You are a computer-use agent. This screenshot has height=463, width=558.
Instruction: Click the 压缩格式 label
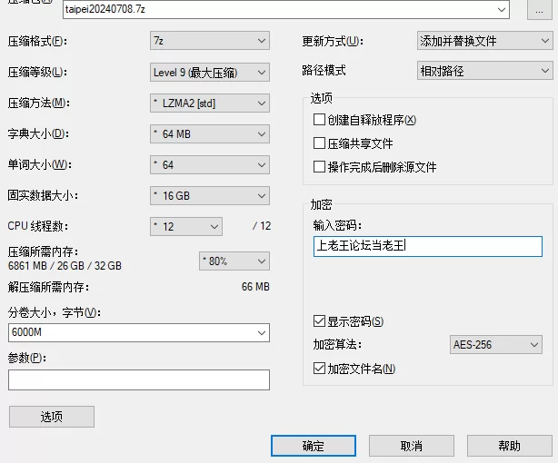[37, 41]
